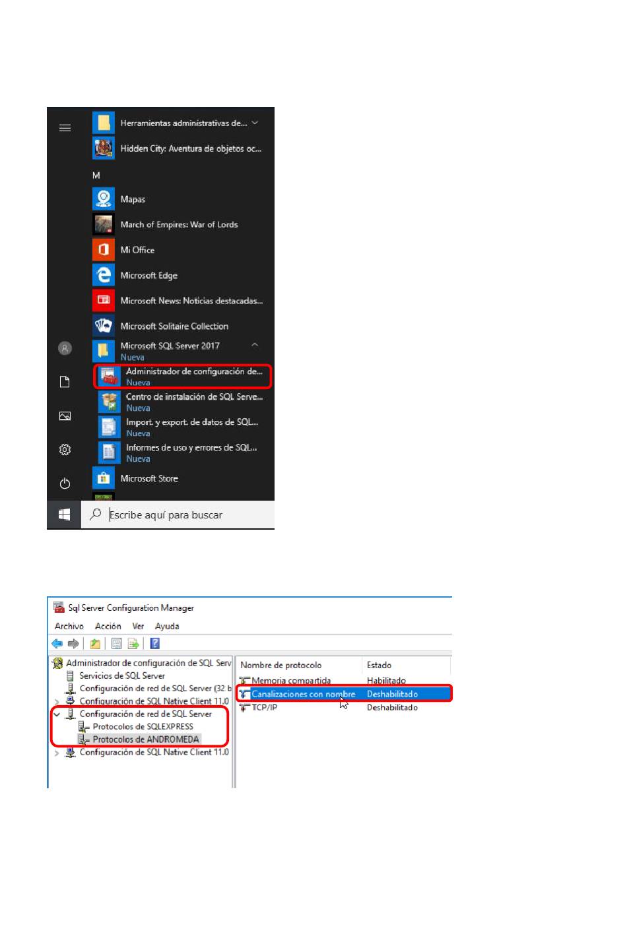This screenshot has width=627, height=936.
Task: Open the Microsoft News red icon
Action: pyautogui.click(x=104, y=300)
